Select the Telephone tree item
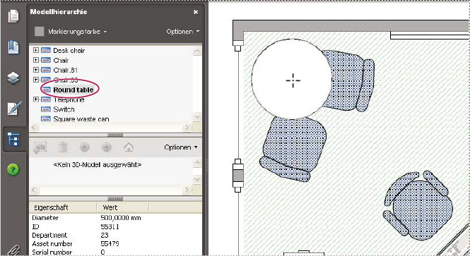Screen dimensions: 470x256 click(x=69, y=99)
